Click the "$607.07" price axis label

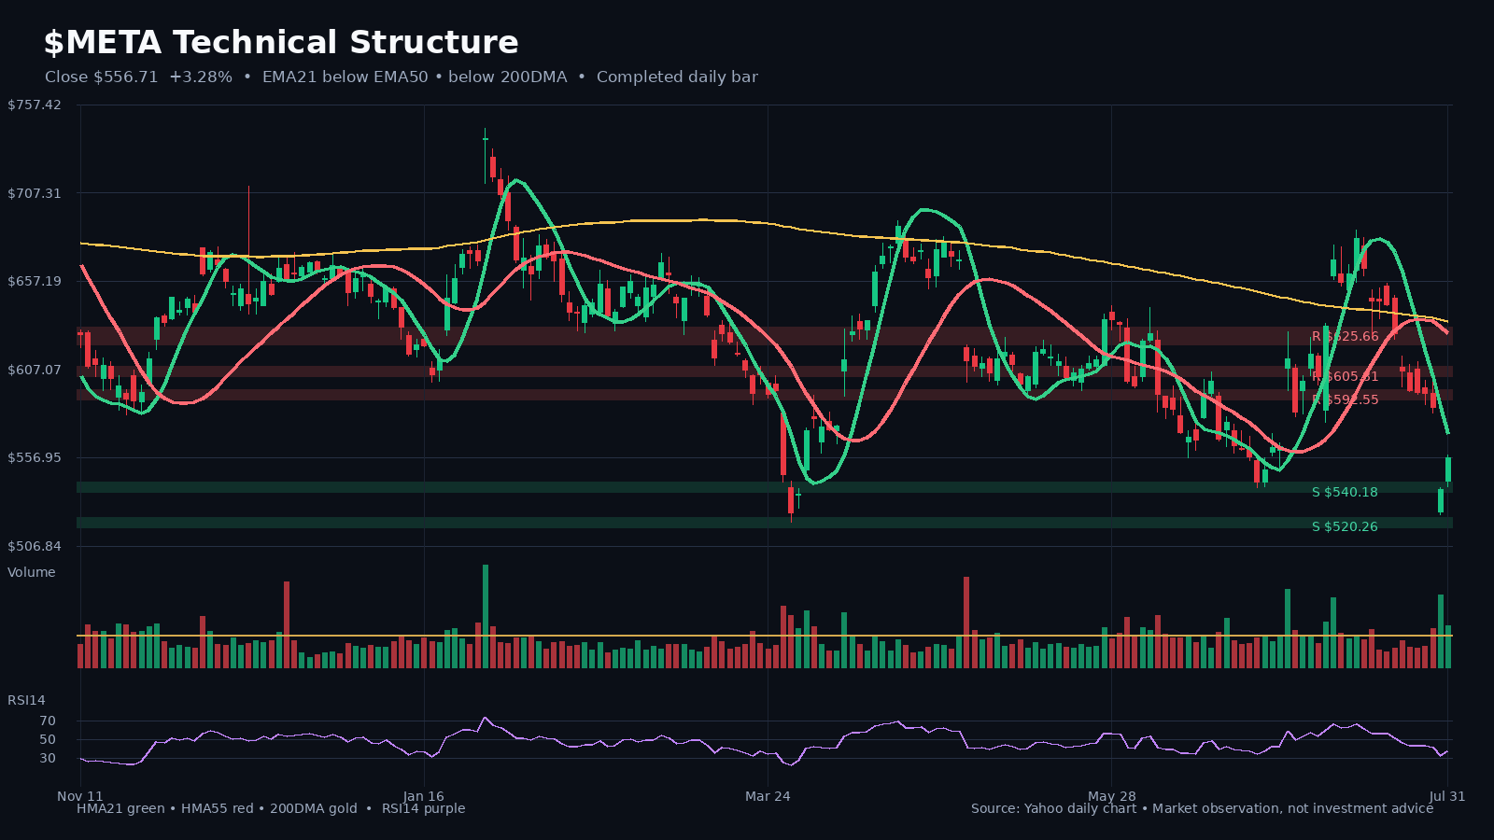click(35, 370)
